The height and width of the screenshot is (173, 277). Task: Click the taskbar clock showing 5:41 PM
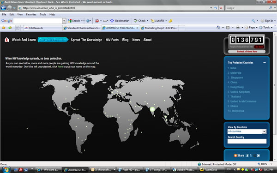pos(269,170)
